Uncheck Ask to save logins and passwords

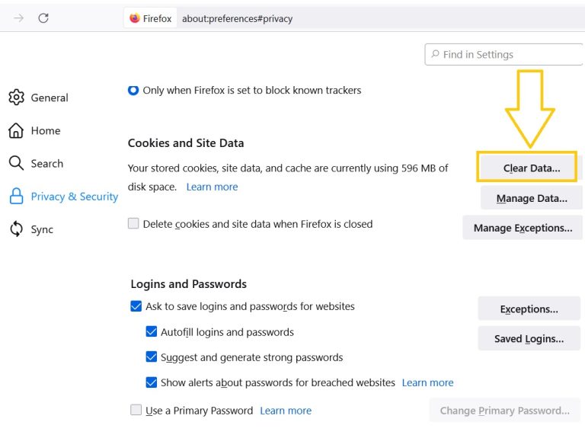136,306
